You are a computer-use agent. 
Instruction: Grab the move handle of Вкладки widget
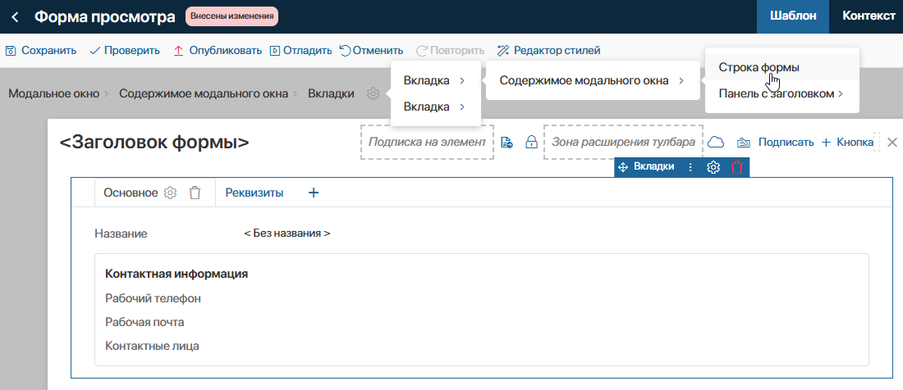tap(622, 167)
